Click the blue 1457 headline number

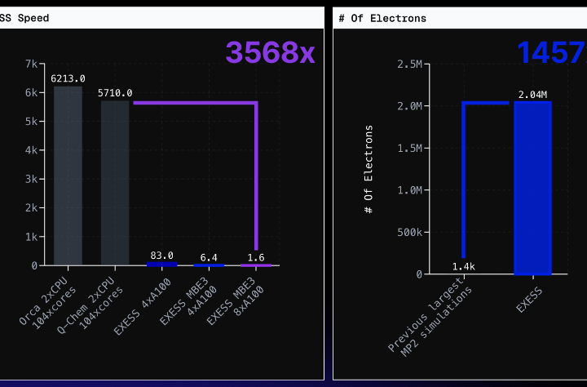pyautogui.click(x=551, y=52)
